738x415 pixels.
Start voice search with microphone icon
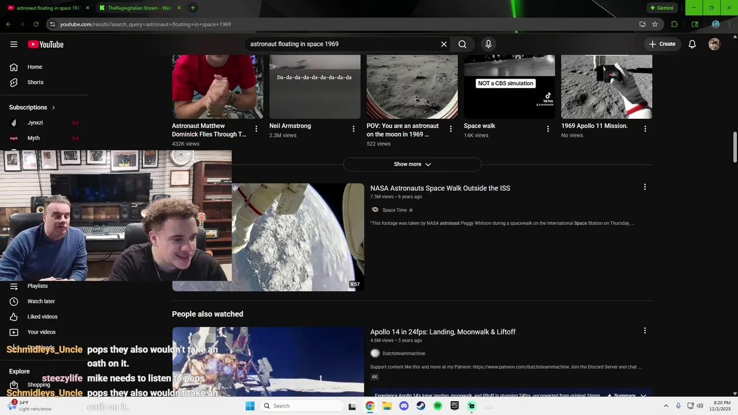pos(488,44)
